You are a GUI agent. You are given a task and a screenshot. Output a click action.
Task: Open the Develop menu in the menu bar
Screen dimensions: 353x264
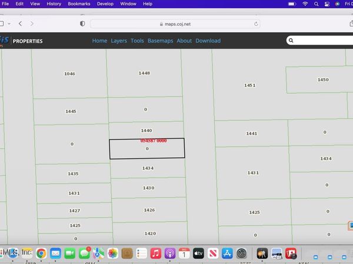[104, 4]
